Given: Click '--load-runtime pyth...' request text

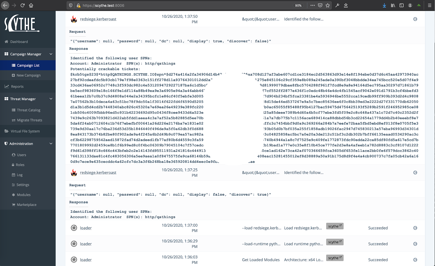Looking at the screenshot, I should [x=261, y=244].
